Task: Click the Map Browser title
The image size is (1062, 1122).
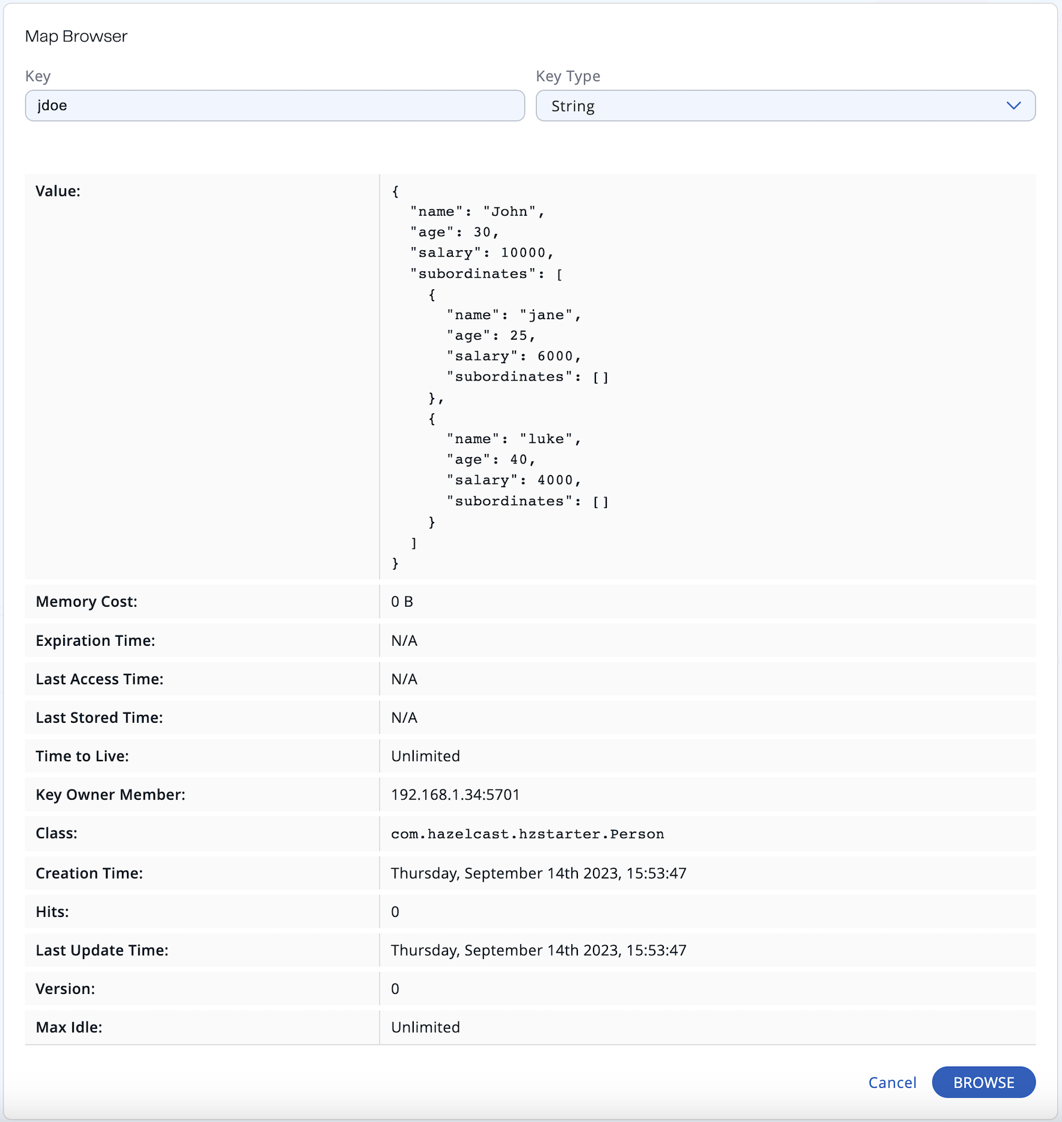Action: coord(76,36)
